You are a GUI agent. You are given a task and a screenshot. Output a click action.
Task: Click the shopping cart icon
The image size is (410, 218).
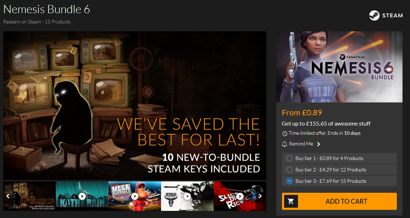coord(291,201)
